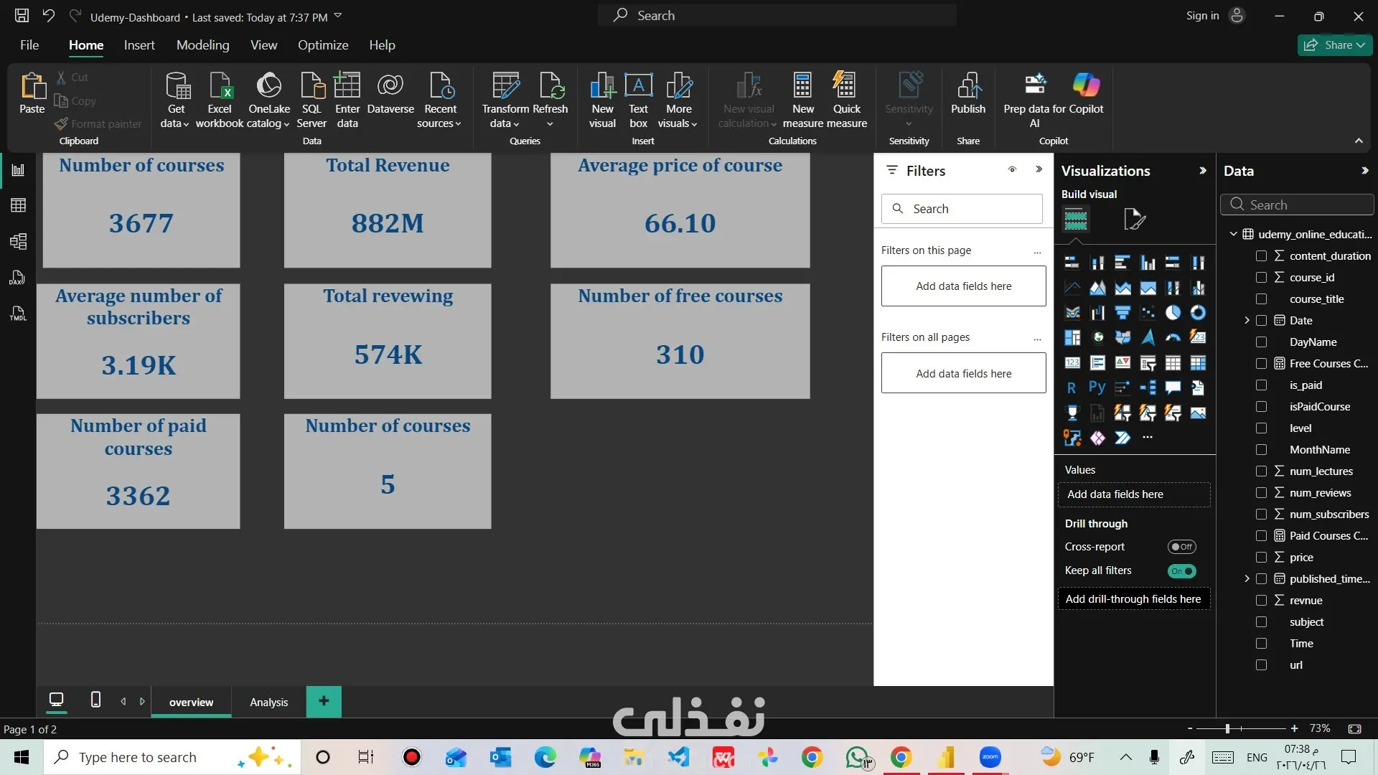Image resolution: width=1378 pixels, height=775 pixels.
Task: Open Format page pane icon
Action: [x=1134, y=219]
